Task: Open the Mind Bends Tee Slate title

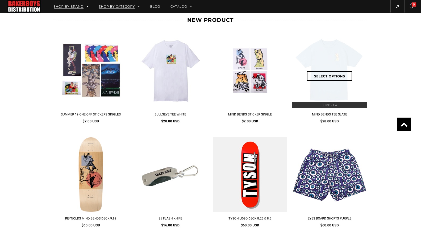Action: point(329,114)
